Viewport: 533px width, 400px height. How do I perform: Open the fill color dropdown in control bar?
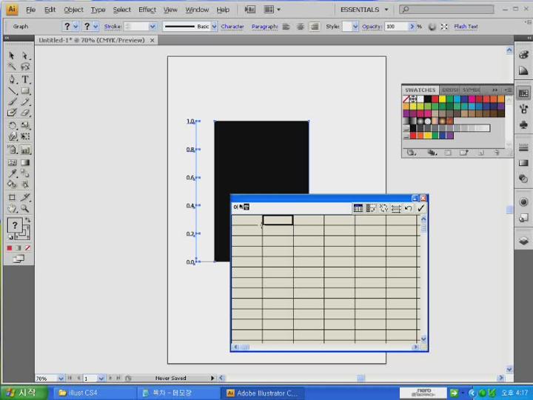[76, 27]
